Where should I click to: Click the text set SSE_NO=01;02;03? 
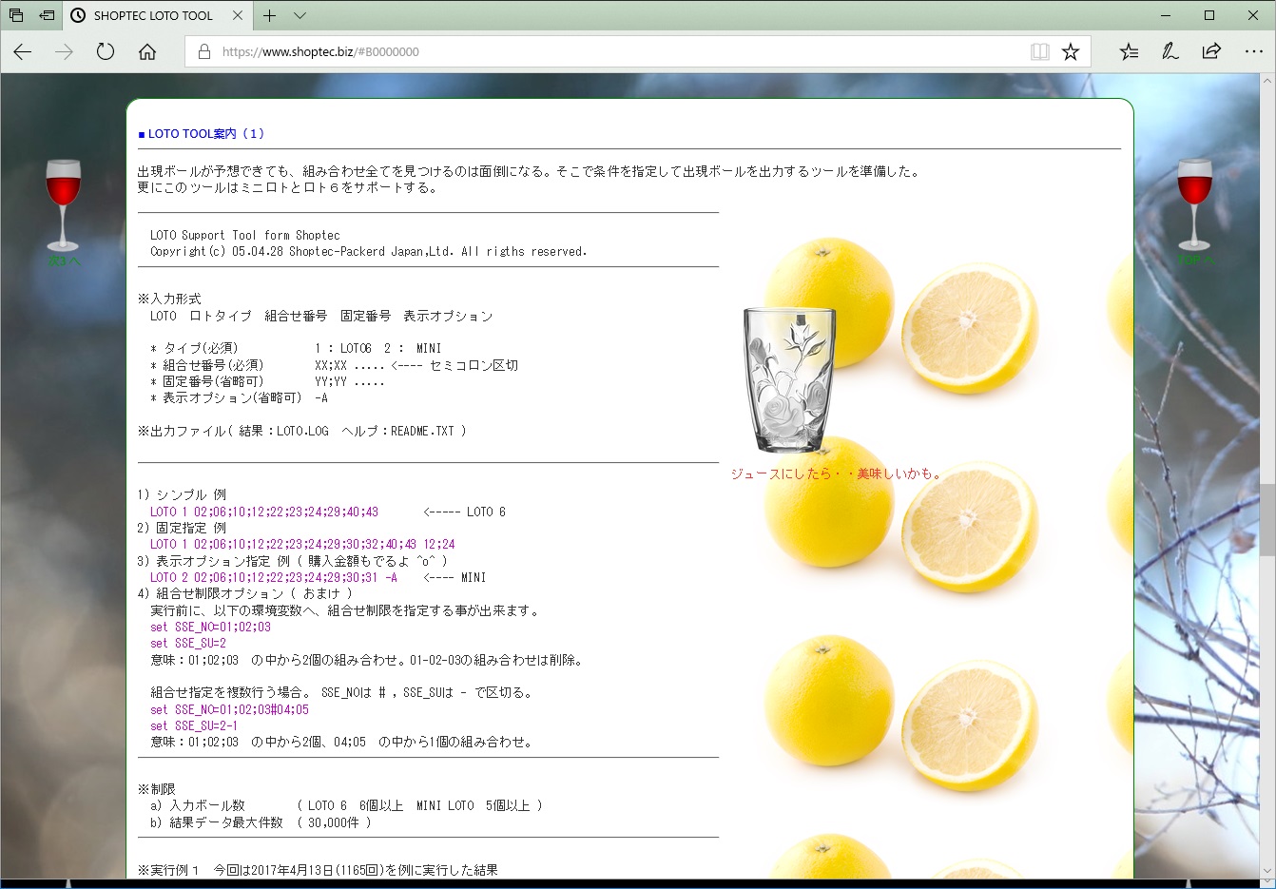click(210, 627)
